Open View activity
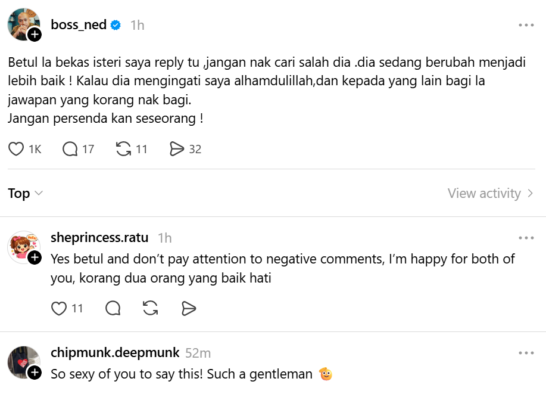This screenshot has width=546, height=397. point(490,193)
